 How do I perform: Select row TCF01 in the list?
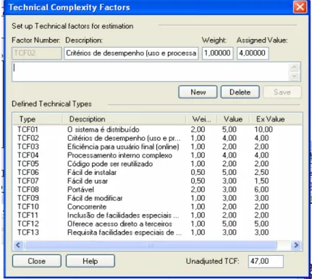(x=157, y=129)
